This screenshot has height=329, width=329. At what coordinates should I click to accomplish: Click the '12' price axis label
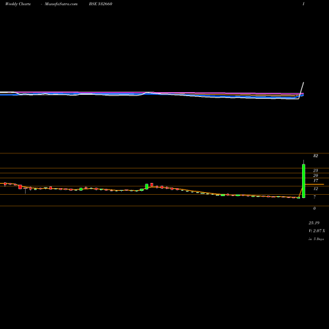[315, 189]
